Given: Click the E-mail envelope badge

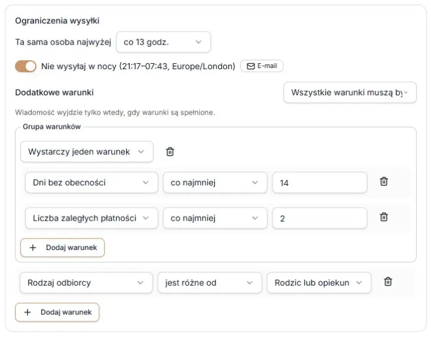Looking at the screenshot, I should pyautogui.click(x=262, y=66).
